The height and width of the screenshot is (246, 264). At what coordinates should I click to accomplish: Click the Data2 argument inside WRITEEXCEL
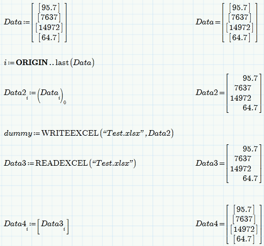pos(159,133)
